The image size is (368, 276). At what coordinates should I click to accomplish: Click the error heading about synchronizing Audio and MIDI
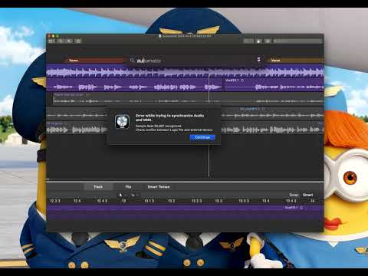click(169, 117)
